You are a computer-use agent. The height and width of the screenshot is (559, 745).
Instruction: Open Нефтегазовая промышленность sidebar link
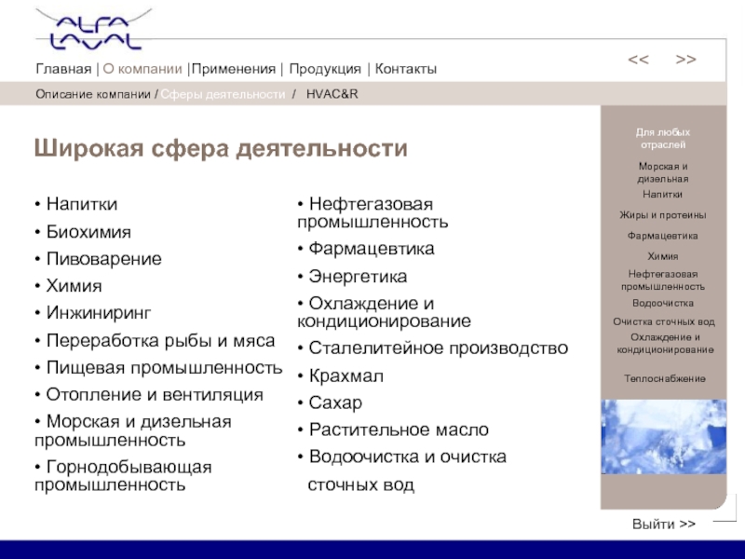(663, 280)
